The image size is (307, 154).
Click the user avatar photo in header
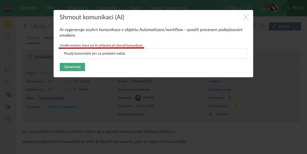[274, 8]
